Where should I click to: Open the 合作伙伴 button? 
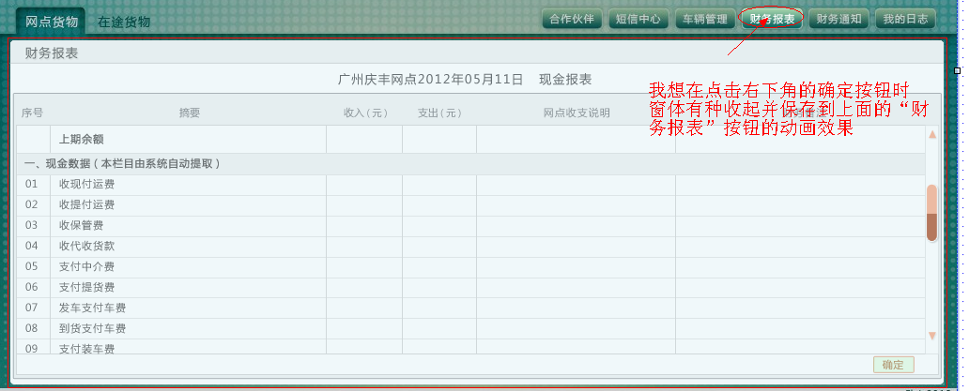[572, 19]
